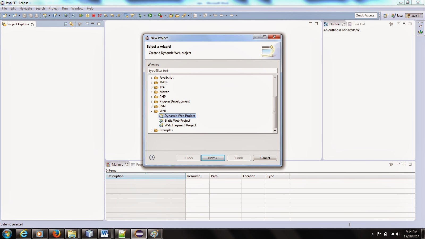Click Collapse All in Project Explorer
Viewport: 425px width, 239px height.
point(65,24)
